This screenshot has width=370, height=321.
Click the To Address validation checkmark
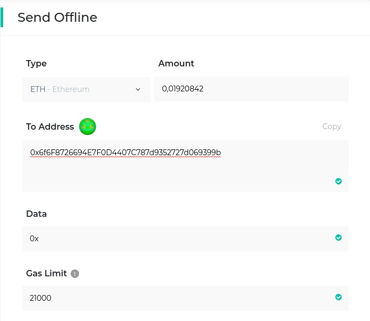click(338, 181)
